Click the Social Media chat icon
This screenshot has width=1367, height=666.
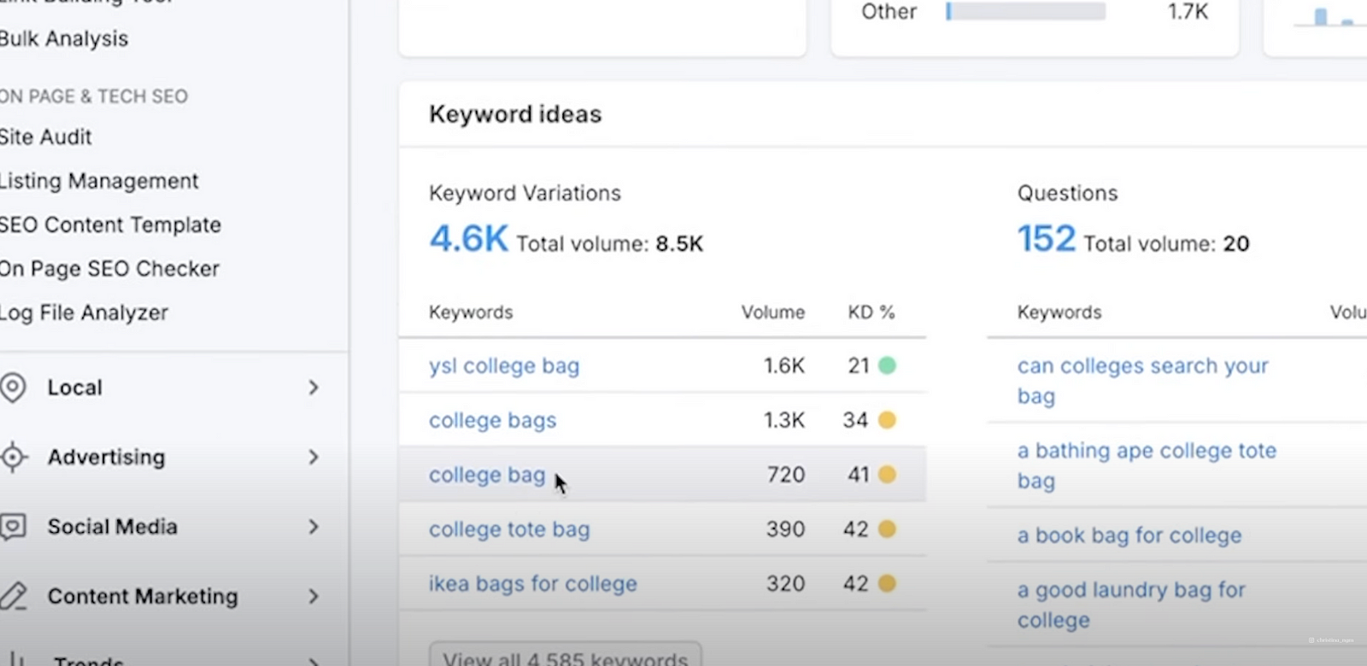click(13, 527)
